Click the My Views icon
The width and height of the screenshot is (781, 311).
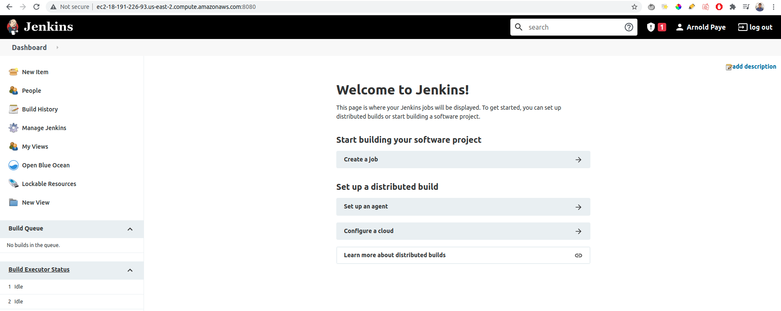coord(14,147)
